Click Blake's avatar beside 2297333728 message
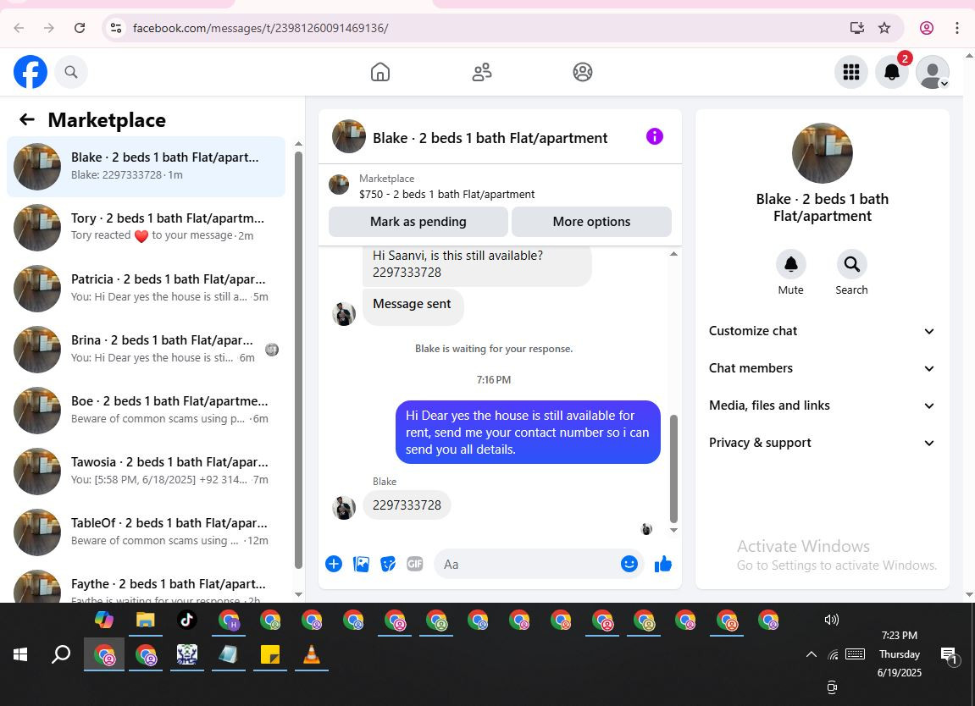The image size is (975, 706). (x=343, y=507)
